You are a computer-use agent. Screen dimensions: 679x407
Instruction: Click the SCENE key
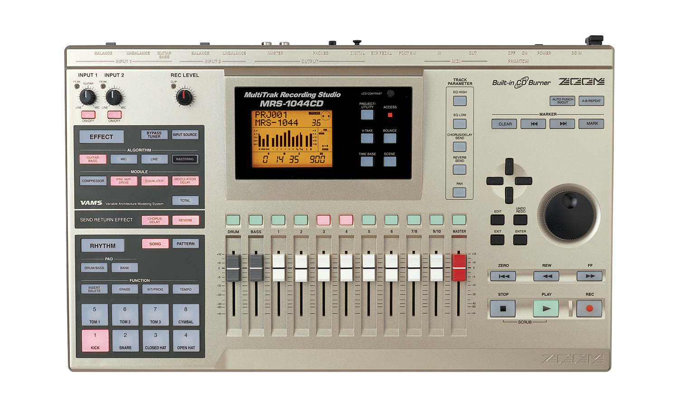[x=390, y=161]
